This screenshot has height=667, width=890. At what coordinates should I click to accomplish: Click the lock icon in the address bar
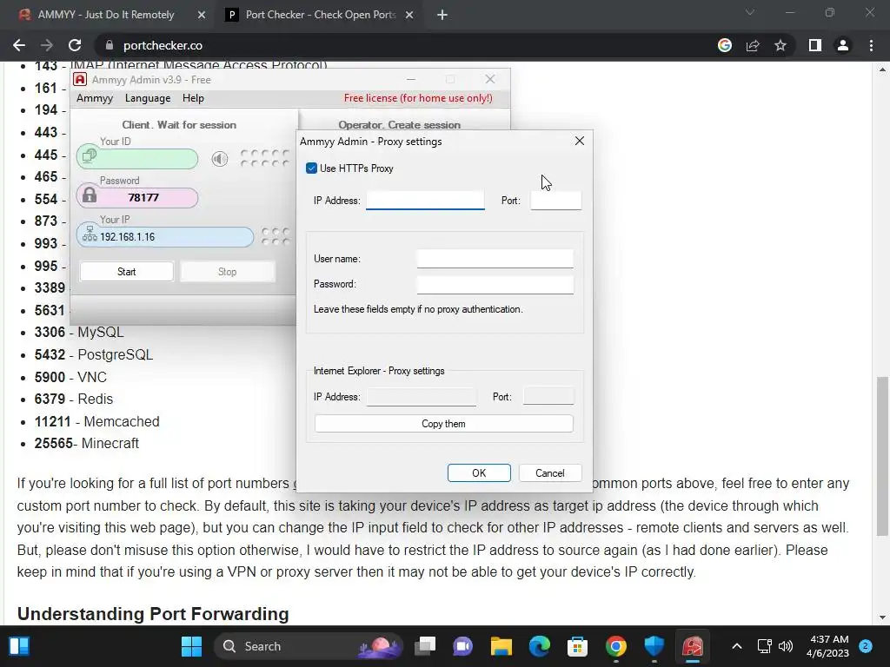point(110,45)
